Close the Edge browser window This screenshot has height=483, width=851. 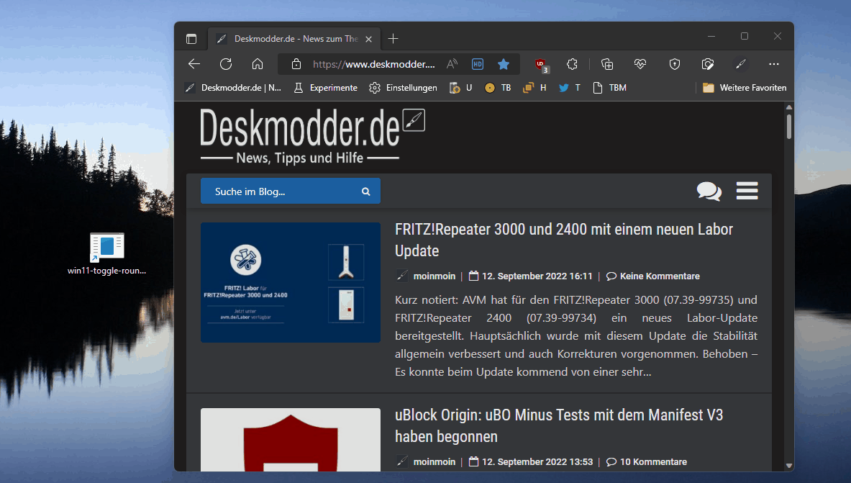pyautogui.click(x=778, y=37)
